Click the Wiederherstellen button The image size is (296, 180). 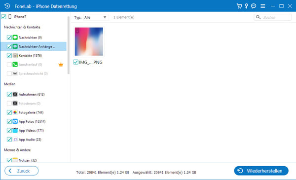click(261, 171)
